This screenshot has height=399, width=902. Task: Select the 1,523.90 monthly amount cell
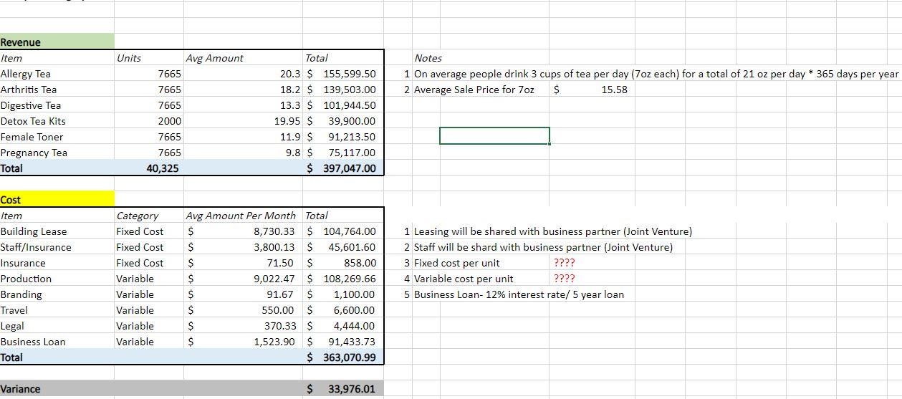tap(244, 342)
